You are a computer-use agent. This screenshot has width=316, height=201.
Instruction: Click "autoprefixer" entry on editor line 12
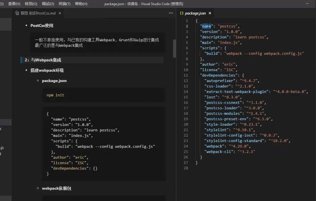[232, 81]
